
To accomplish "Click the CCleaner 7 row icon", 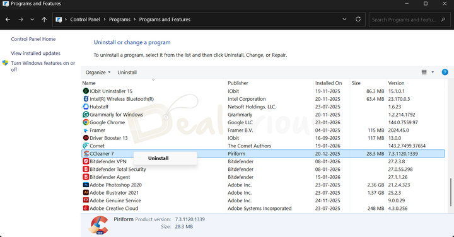I will pos(86,153).
